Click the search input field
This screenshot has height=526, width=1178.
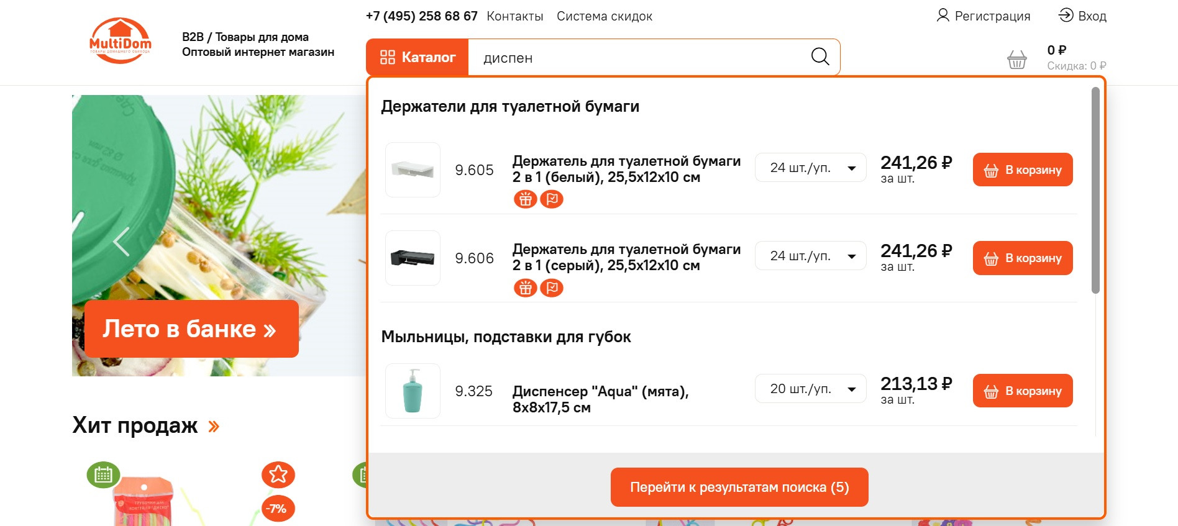coord(634,58)
